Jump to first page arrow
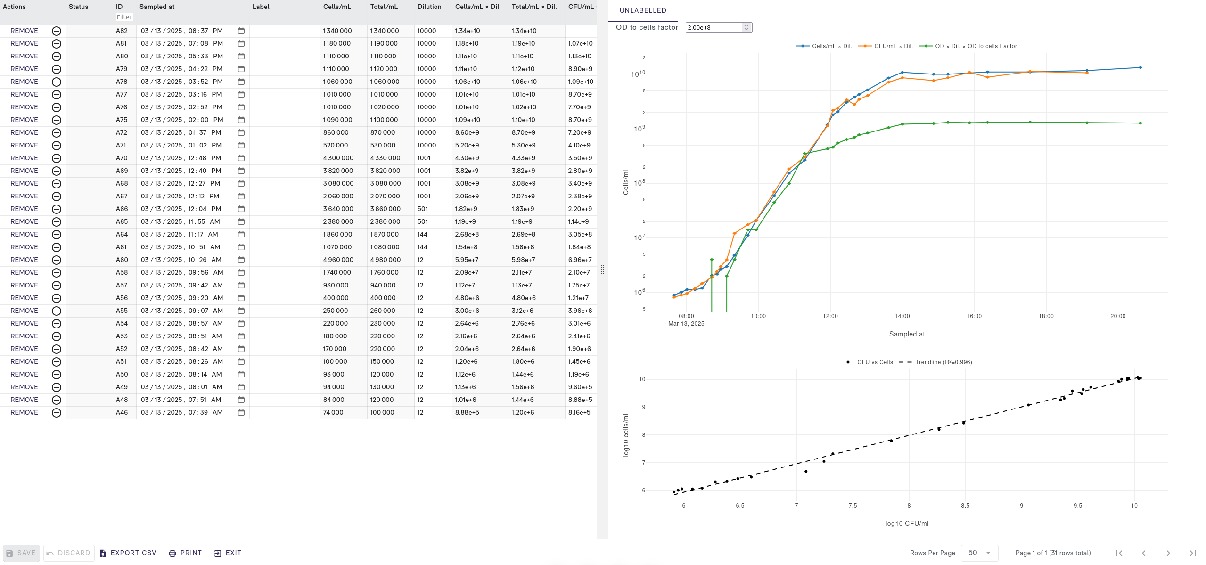 pos(1119,553)
